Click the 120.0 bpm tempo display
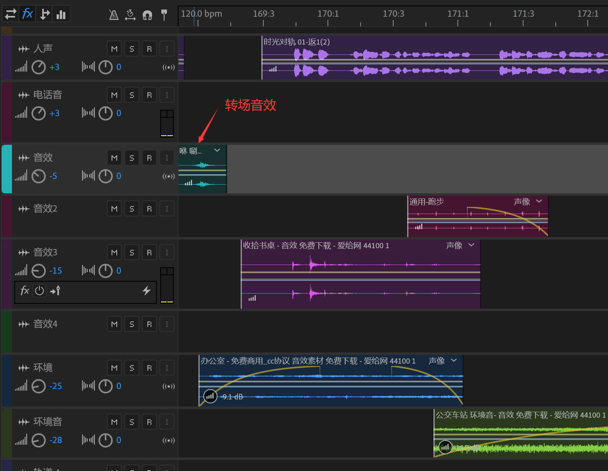 [202, 14]
